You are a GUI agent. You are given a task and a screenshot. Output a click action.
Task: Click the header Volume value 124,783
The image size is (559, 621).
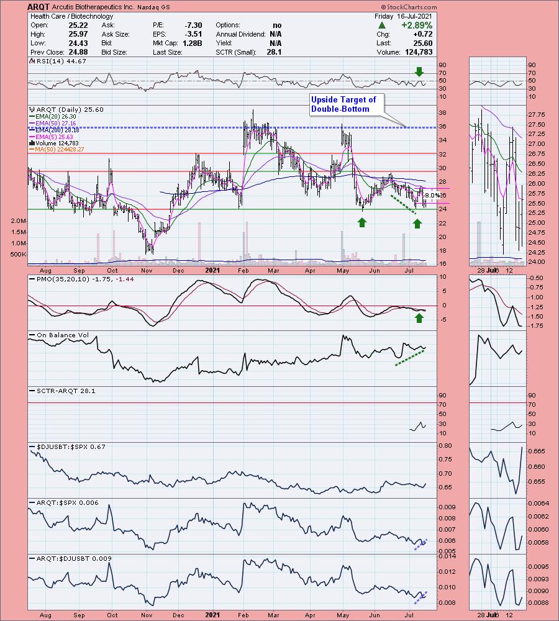[419, 52]
